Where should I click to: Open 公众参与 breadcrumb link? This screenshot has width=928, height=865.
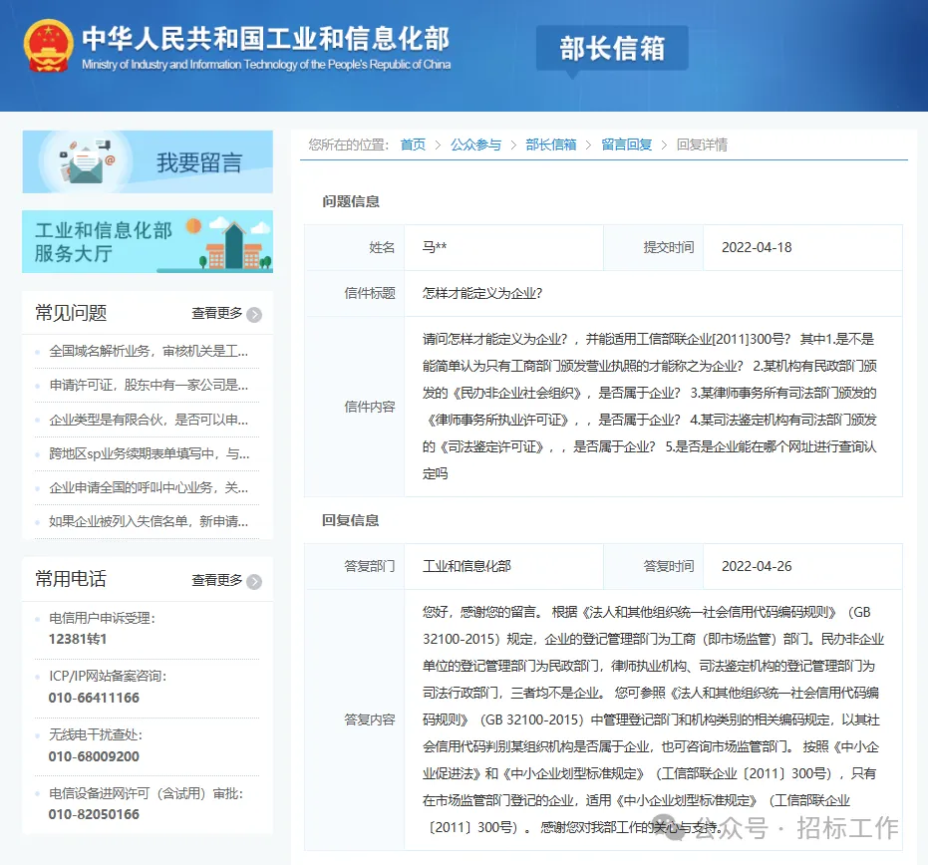[x=475, y=144]
